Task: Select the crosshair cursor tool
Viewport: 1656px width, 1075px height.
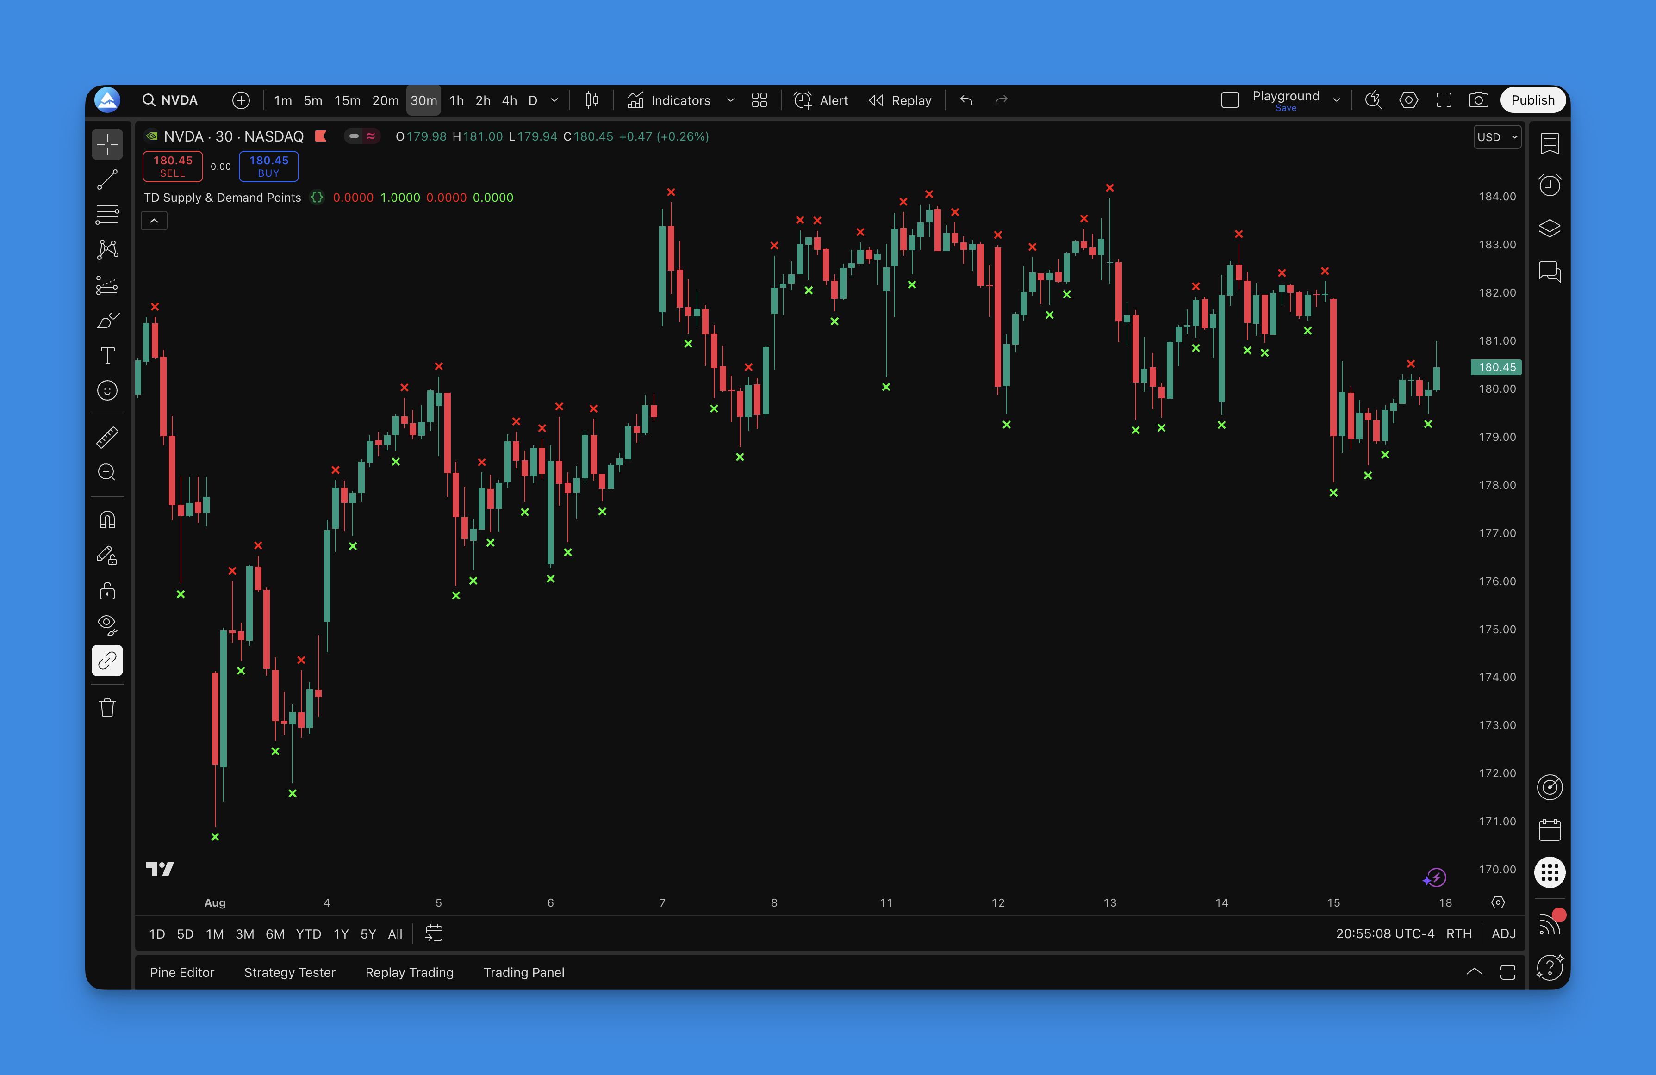Action: (107, 144)
